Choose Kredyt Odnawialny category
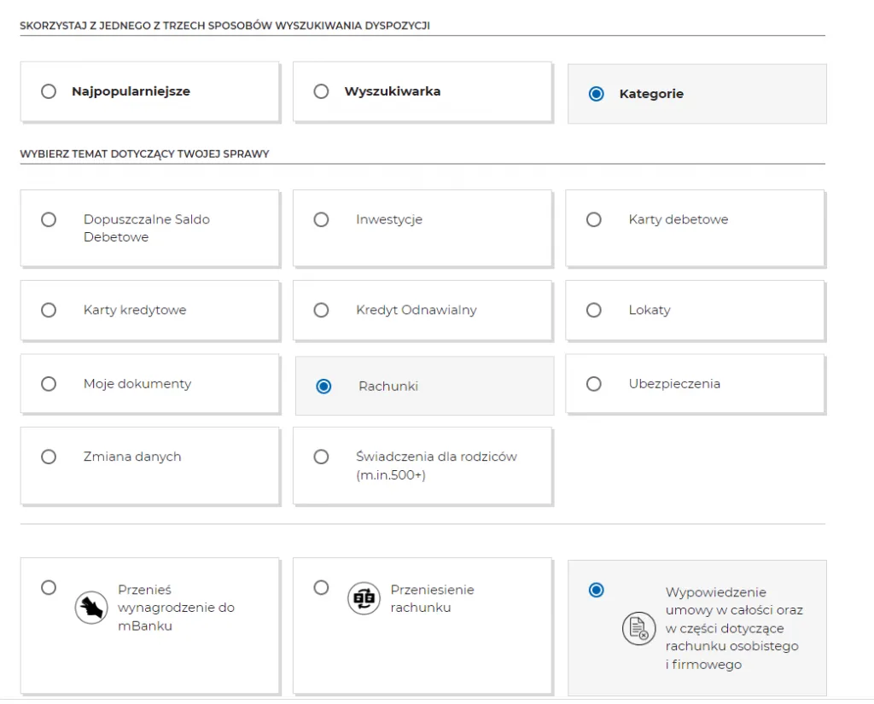Screen dimensions: 874x704 pyautogui.click(x=321, y=310)
